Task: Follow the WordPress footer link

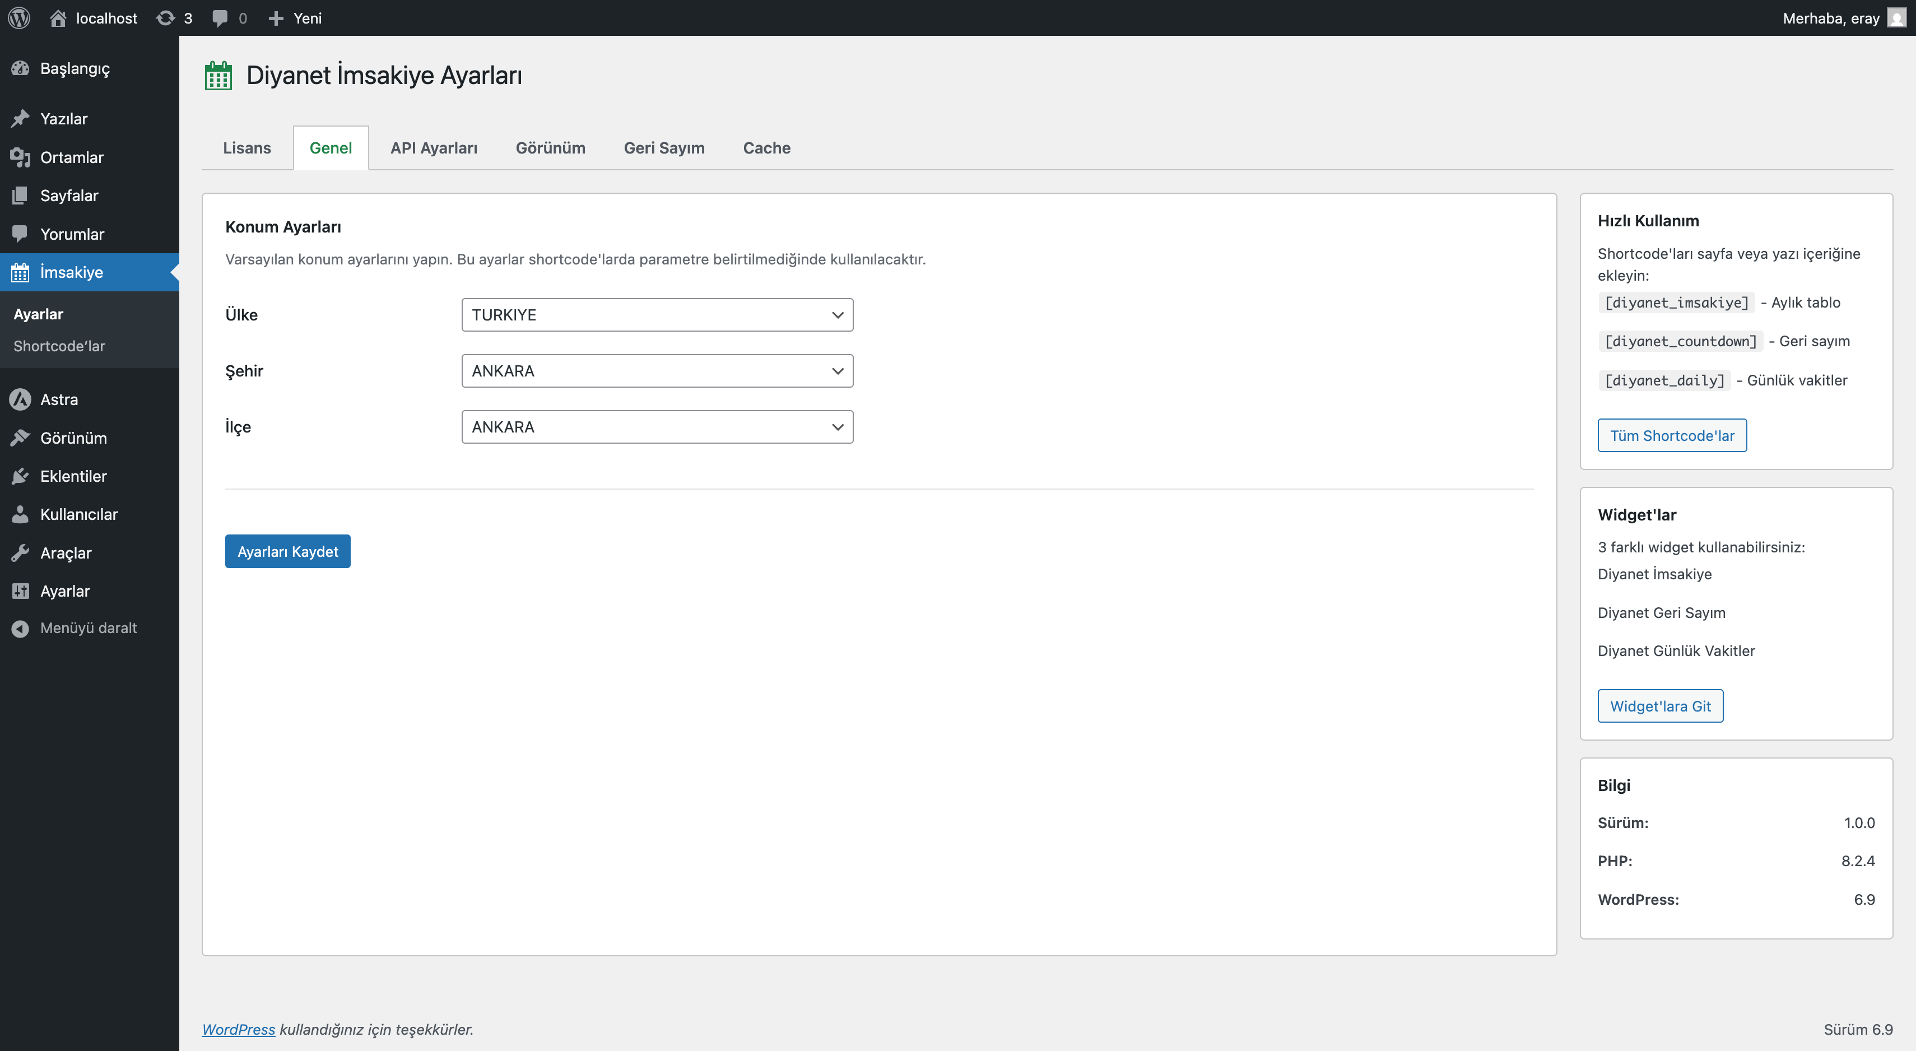Action: tap(238, 1029)
